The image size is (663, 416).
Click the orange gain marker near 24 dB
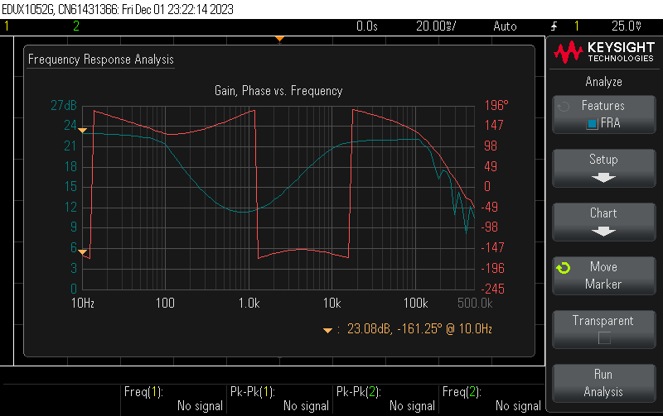82,131
